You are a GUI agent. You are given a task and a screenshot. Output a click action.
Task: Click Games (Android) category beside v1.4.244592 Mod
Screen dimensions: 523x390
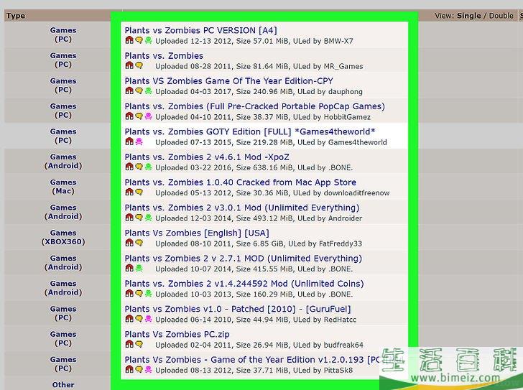coord(63,288)
